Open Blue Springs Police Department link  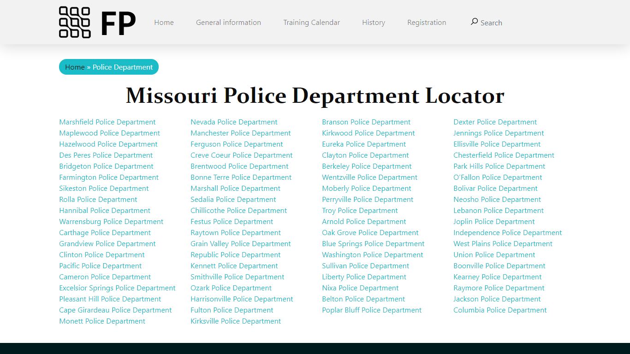373,244
